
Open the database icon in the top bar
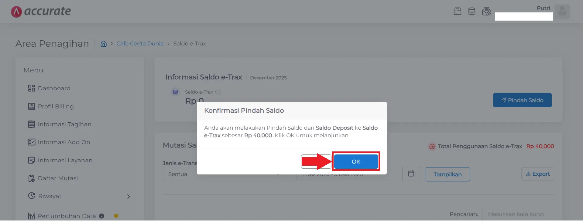pyautogui.click(x=472, y=11)
